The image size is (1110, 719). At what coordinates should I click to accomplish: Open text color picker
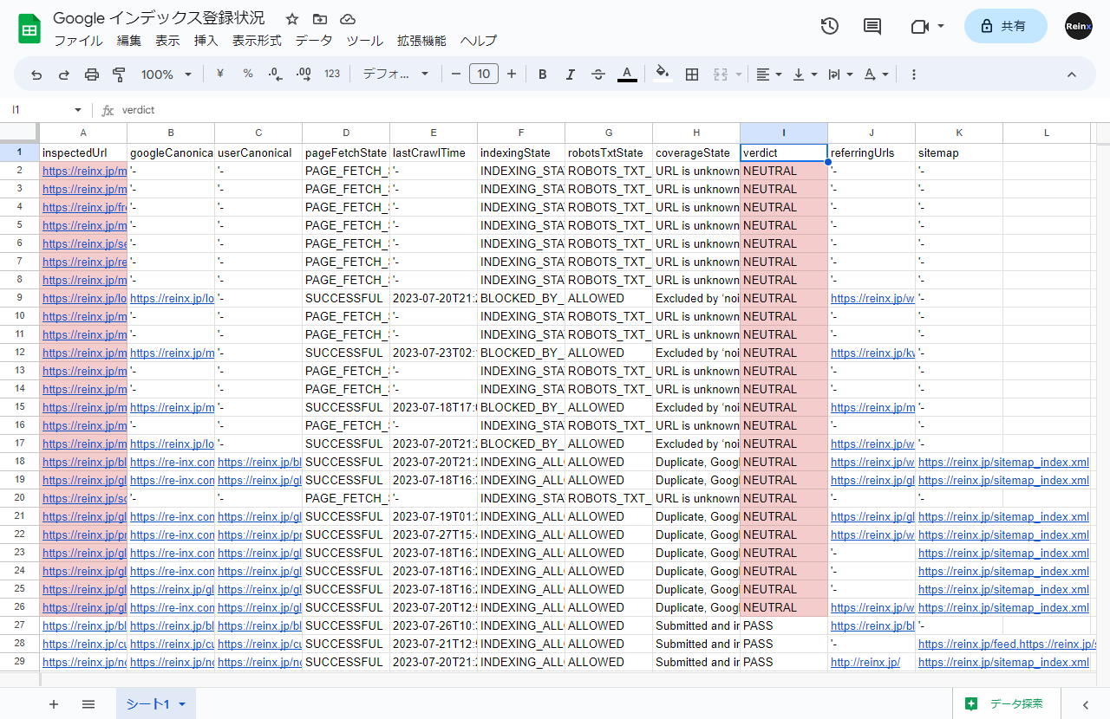[x=627, y=74]
